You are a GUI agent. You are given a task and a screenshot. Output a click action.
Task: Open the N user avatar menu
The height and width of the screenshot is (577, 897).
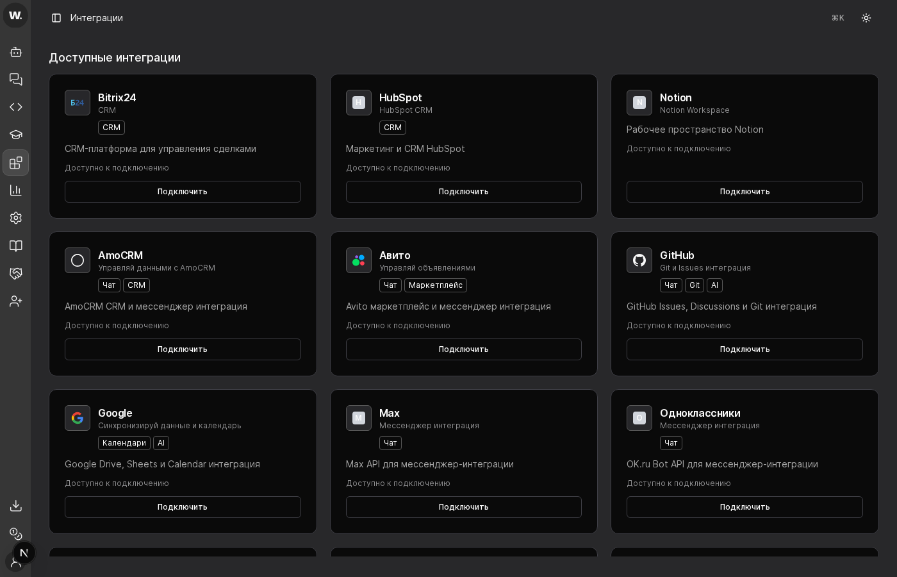tap(24, 553)
